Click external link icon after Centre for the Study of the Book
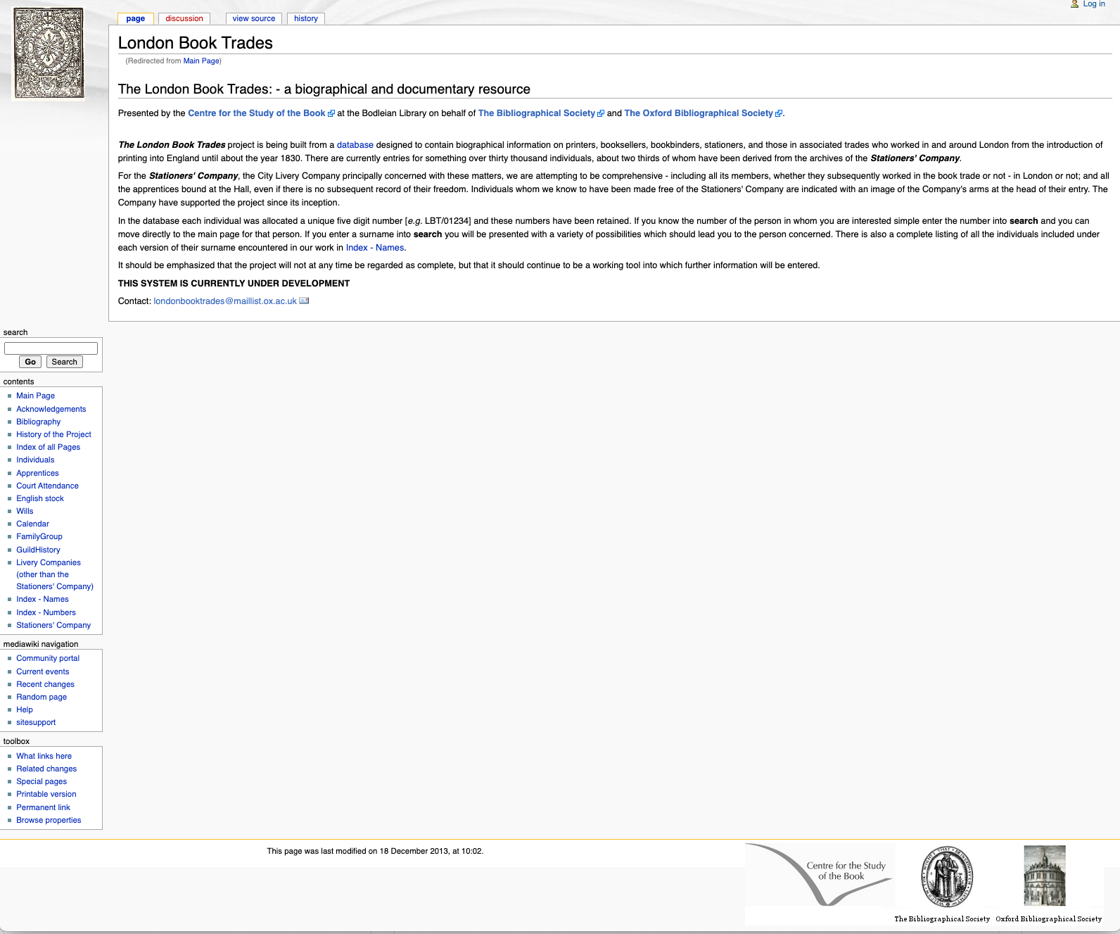1120x934 pixels. point(331,113)
